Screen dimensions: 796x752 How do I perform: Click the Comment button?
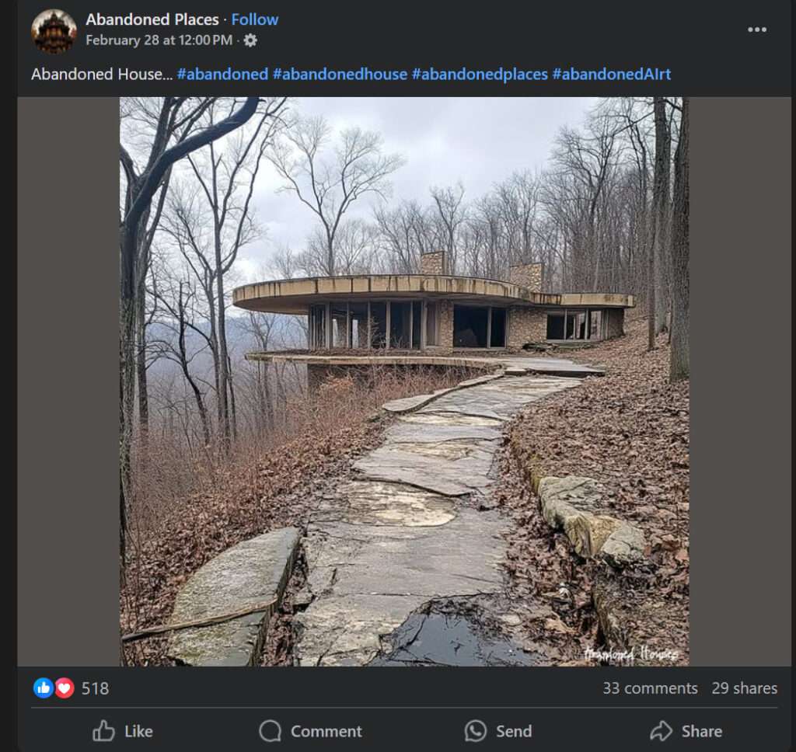310,731
